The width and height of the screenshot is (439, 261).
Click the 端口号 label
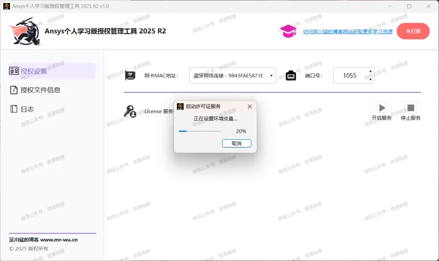click(x=313, y=75)
